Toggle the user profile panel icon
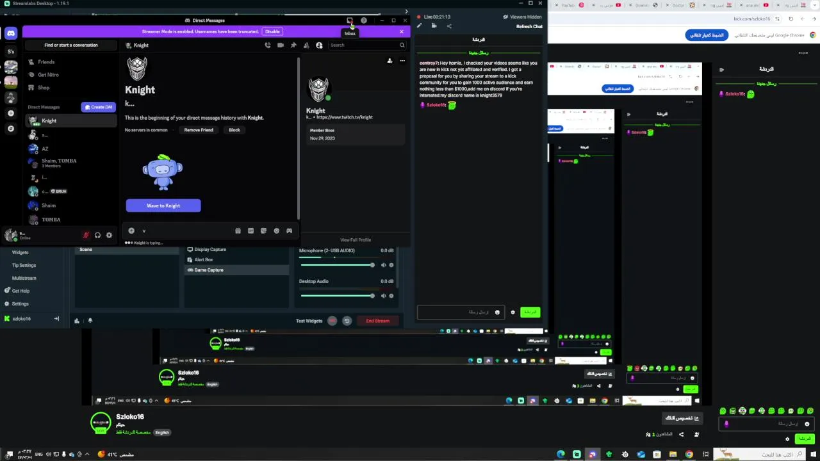The width and height of the screenshot is (820, 461). coord(319,45)
